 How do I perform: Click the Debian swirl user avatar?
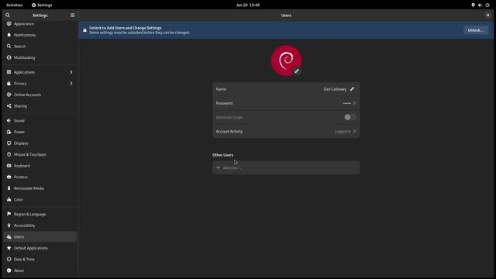286,60
